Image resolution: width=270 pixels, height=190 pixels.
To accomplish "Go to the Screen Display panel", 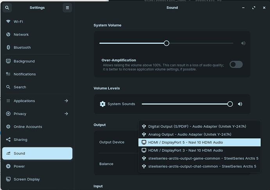I will [37, 179].
